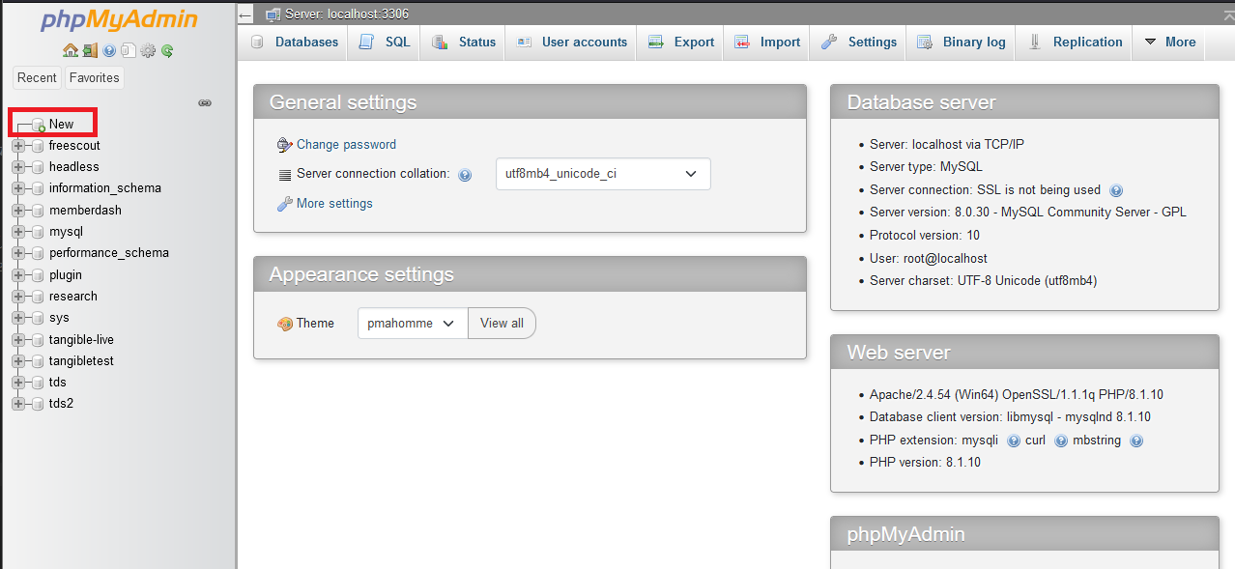The image size is (1235, 569).
Task: Create a New database from the sidebar
Action: pyautogui.click(x=60, y=124)
